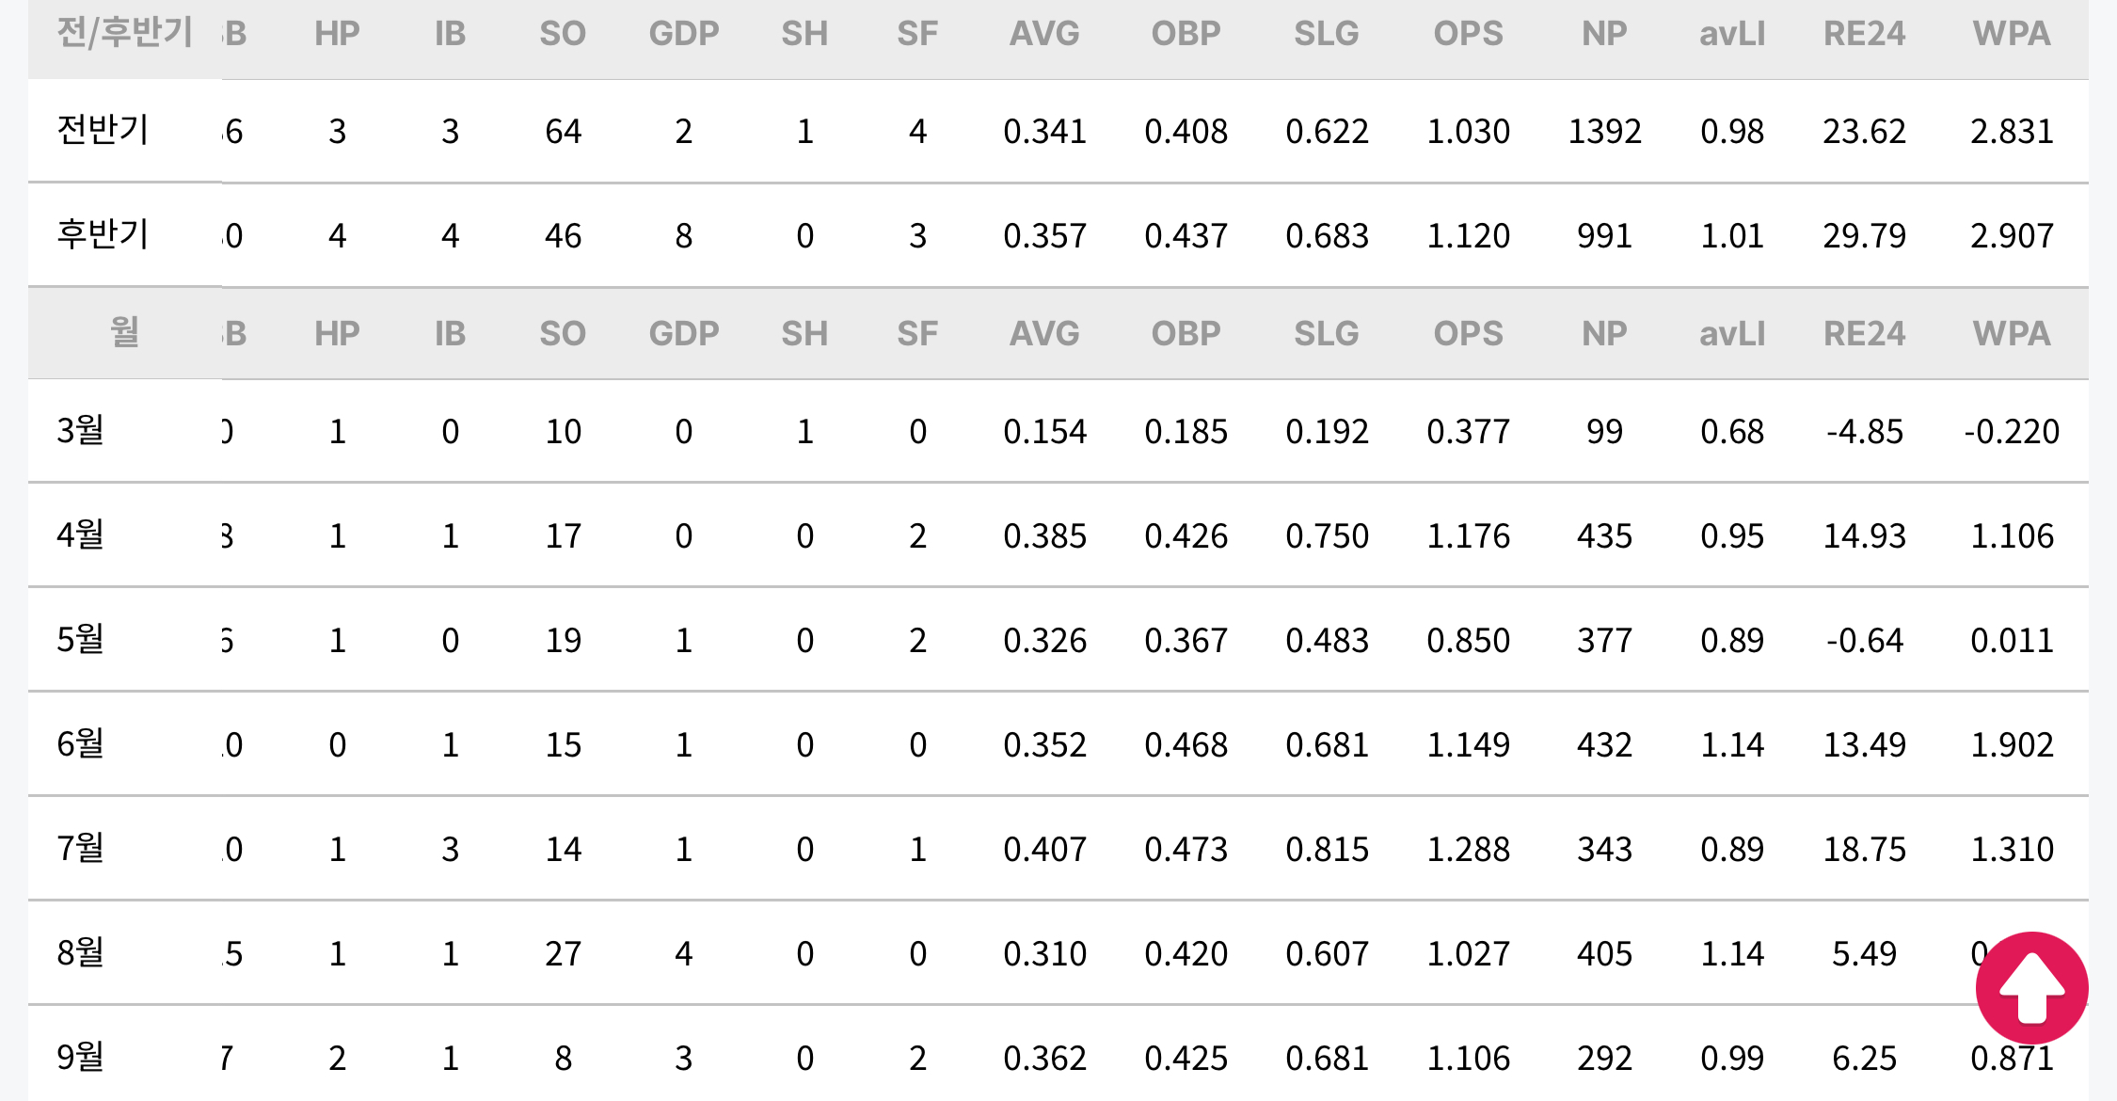The width and height of the screenshot is (2117, 1101).
Task: Select the 전반기 row label
Action: (103, 130)
